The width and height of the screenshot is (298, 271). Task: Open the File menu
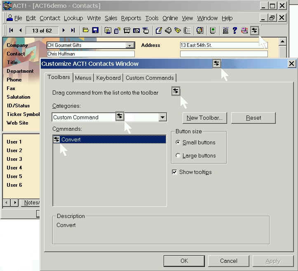(18, 18)
